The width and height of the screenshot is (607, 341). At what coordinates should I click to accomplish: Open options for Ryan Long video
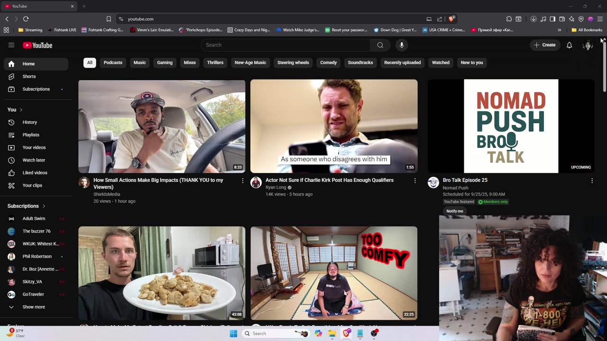(x=415, y=181)
